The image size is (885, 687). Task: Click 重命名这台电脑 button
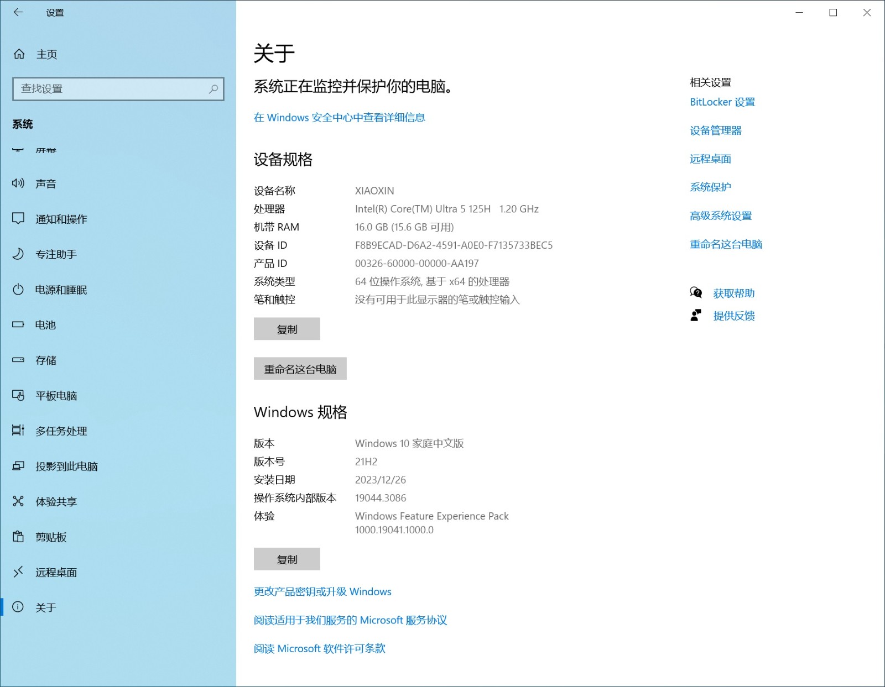click(300, 369)
